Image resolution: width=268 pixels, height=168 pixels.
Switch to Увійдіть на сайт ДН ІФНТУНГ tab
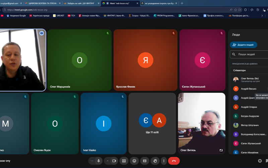pos(81,3)
